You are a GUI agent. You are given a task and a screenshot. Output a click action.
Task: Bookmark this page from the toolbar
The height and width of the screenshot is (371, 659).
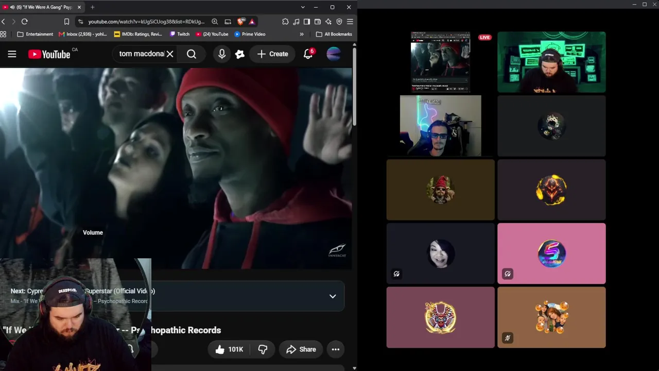tap(66, 22)
